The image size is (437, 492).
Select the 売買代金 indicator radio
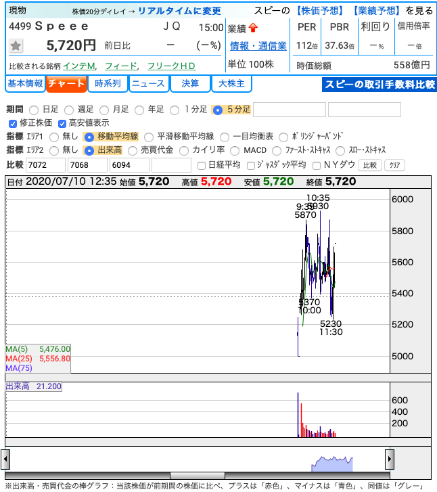(x=133, y=151)
